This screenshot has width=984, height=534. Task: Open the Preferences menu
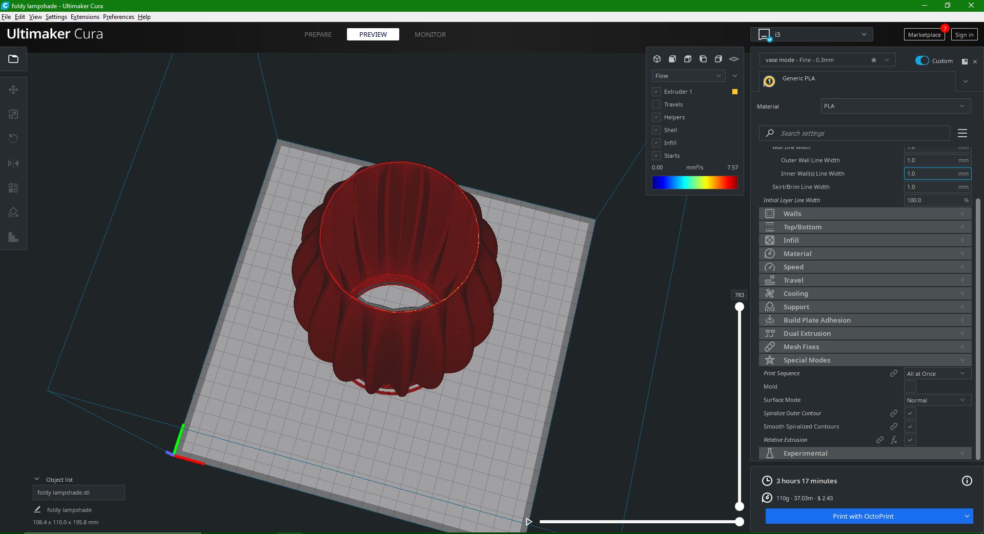[118, 17]
